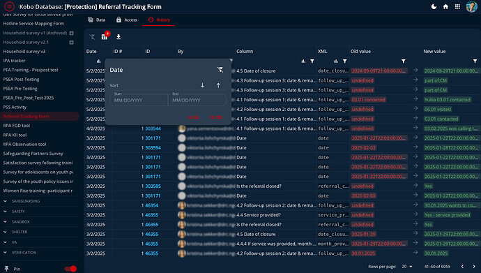Download history export icon
Screen dimensions: 481x273
coord(119,37)
